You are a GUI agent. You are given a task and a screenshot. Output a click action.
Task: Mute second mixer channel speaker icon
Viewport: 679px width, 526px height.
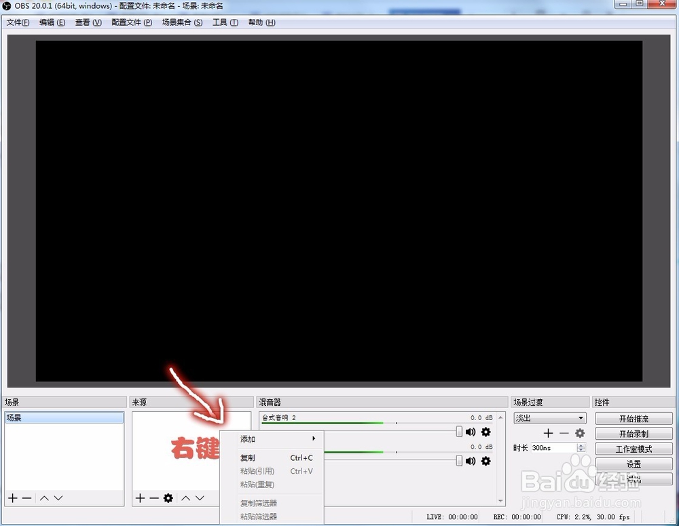click(471, 461)
